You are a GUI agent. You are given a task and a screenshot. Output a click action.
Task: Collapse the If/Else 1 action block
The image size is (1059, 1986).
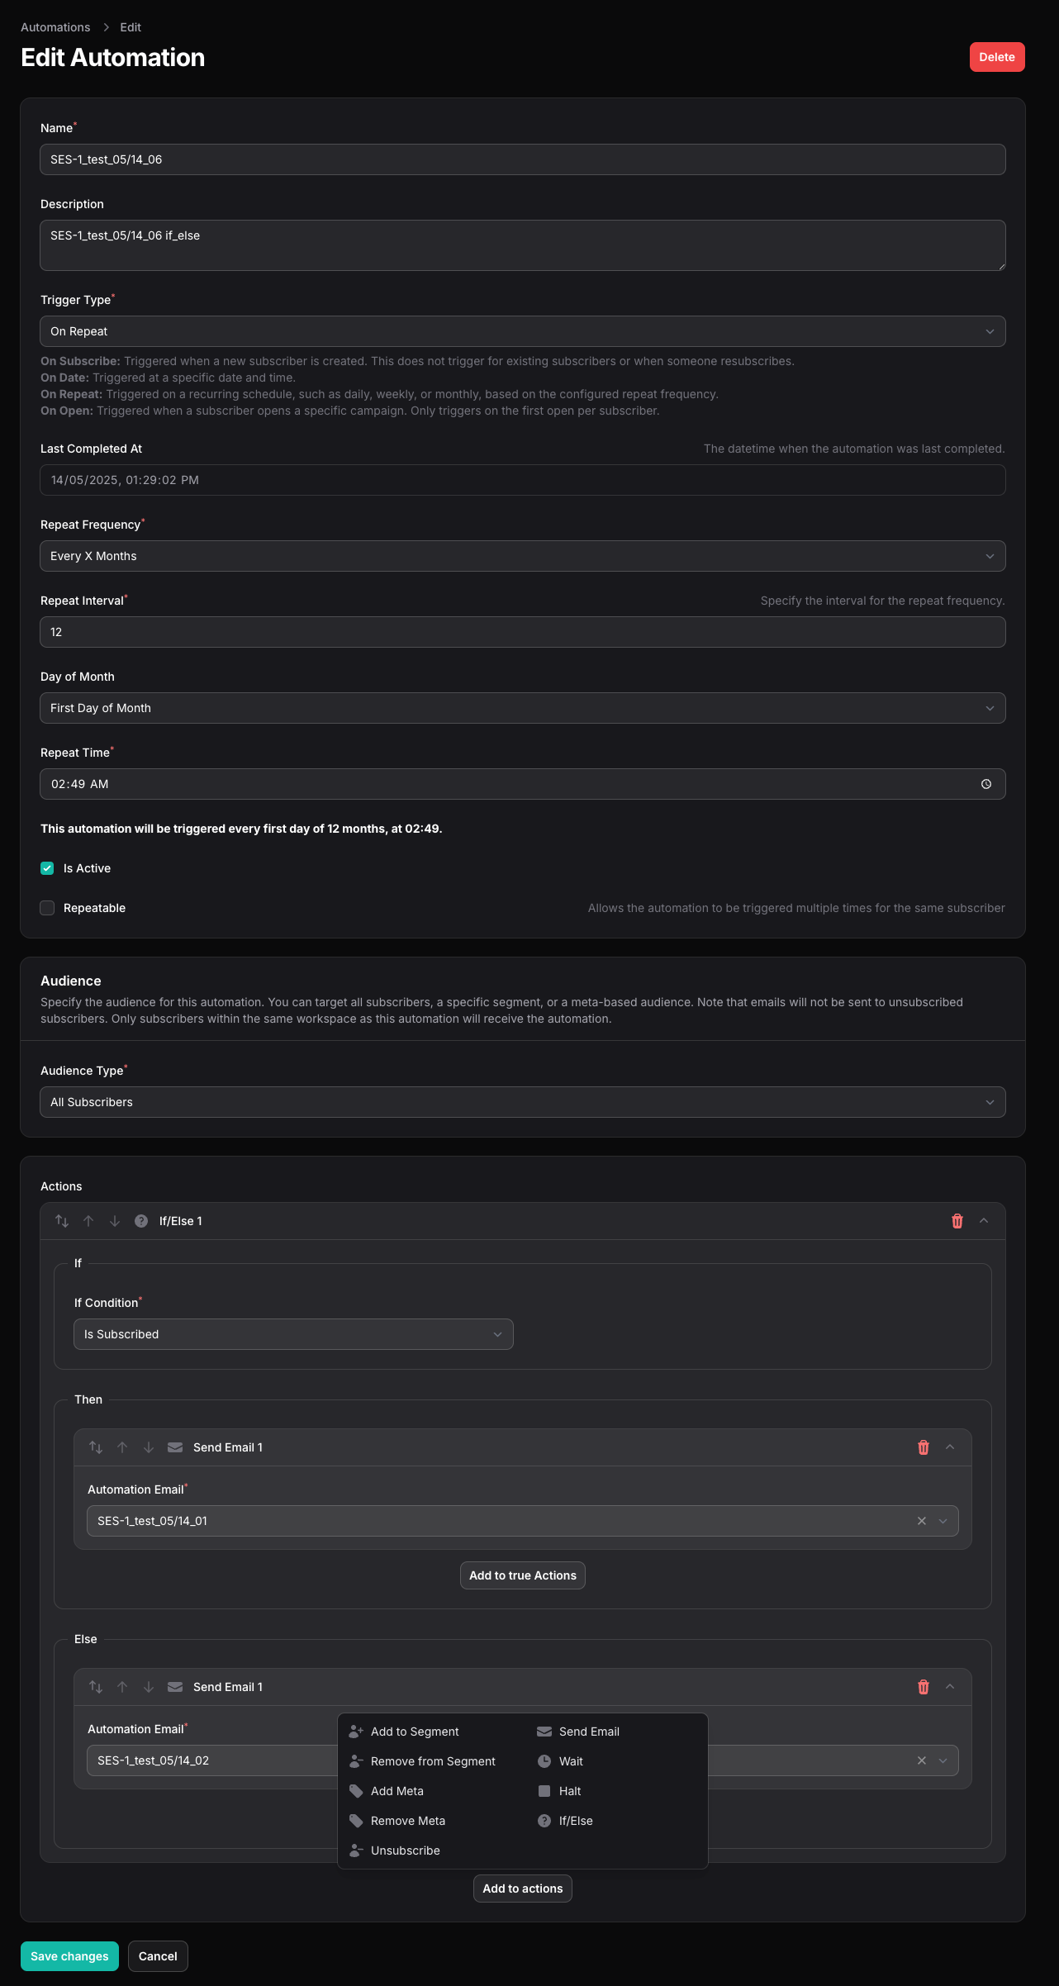click(984, 1221)
